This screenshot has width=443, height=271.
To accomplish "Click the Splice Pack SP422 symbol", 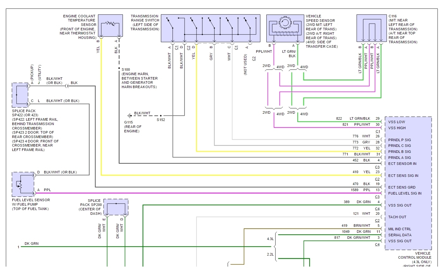I will (x=20, y=95).
